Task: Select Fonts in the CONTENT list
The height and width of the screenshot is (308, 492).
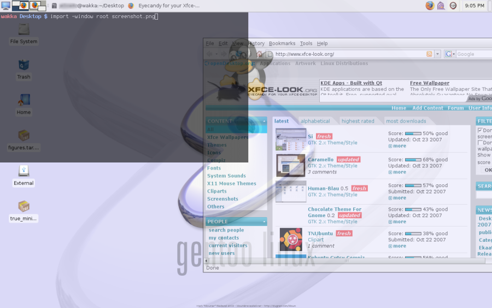Action: click(x=214, y=168)
